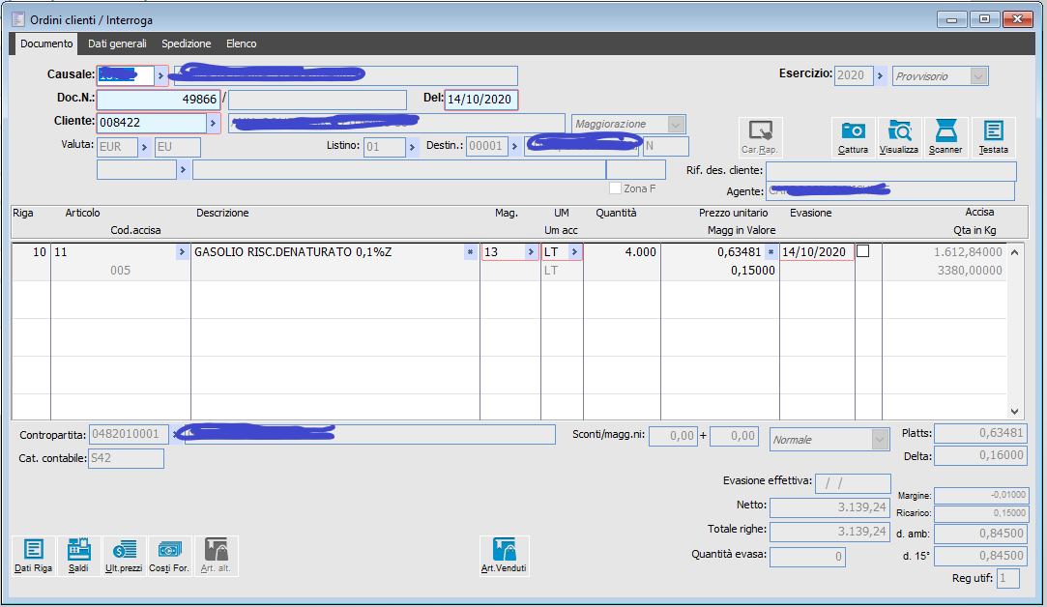
Task: Click the Cattura camera icon
Action: [x=853, y=137]
